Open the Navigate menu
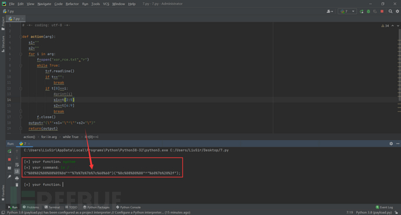Image resolution: width=401 pixels, height=215 pixels. (44, 4)
